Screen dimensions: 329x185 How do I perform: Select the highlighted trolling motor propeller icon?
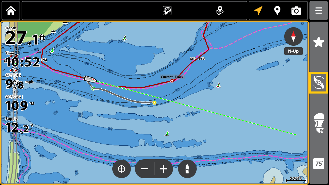(319, 83)
